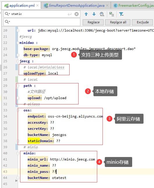Click the new-line arrow icon in search field
Image resolution: width=154 pixels, height=188 pixels.
point(70,14)
